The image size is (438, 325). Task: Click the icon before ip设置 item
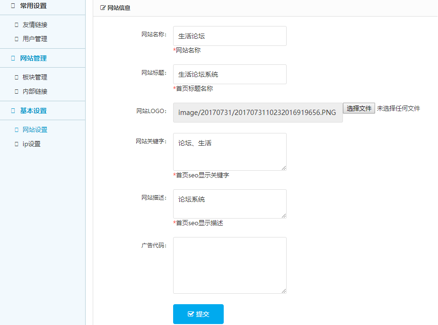pos(17,143)
